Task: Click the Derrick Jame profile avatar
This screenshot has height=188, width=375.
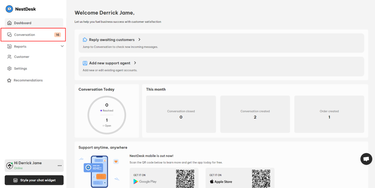Action: click(x=10, y=166)
